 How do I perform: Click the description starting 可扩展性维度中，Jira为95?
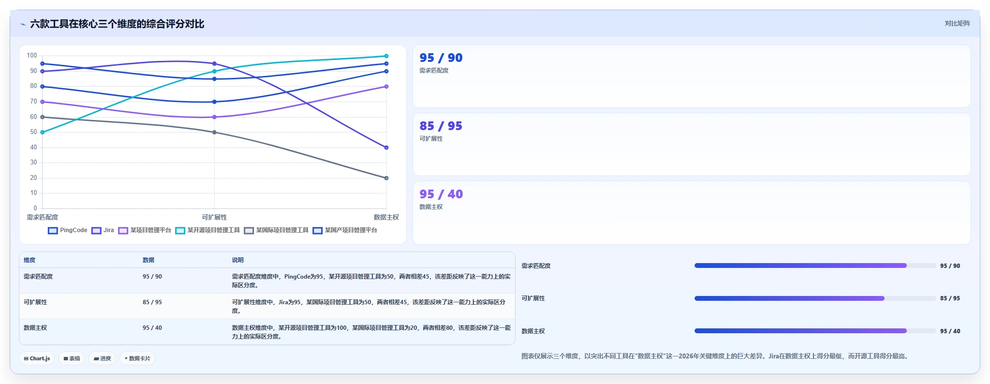click(369, 307)
